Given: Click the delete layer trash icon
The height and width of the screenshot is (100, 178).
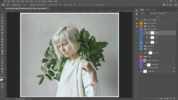Looking at the screenshot, I should tap(174, 98).
